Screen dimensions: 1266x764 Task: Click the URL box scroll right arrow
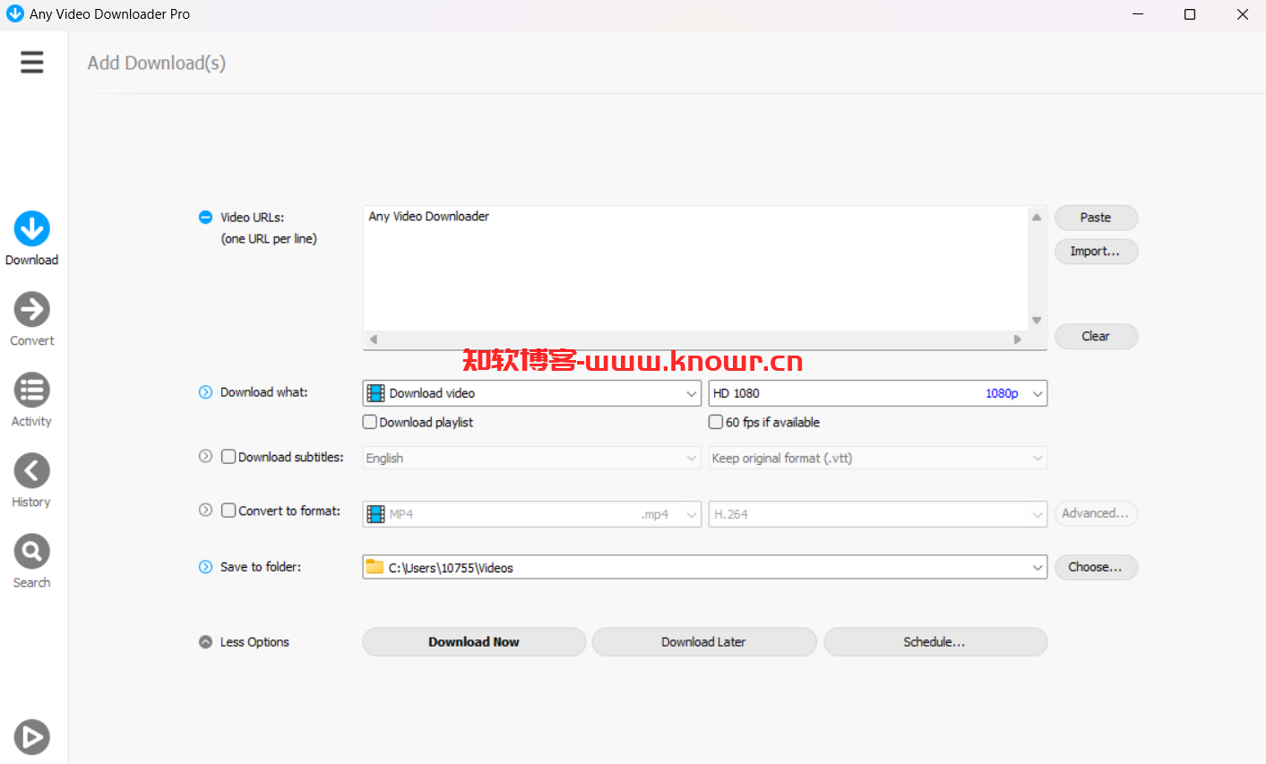click(x=1017, y=339)
